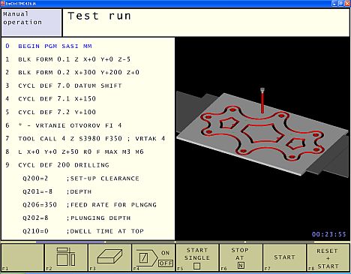Click the square box under START SINGLE
Screen dimensions: 351x274
coord(197,266)
